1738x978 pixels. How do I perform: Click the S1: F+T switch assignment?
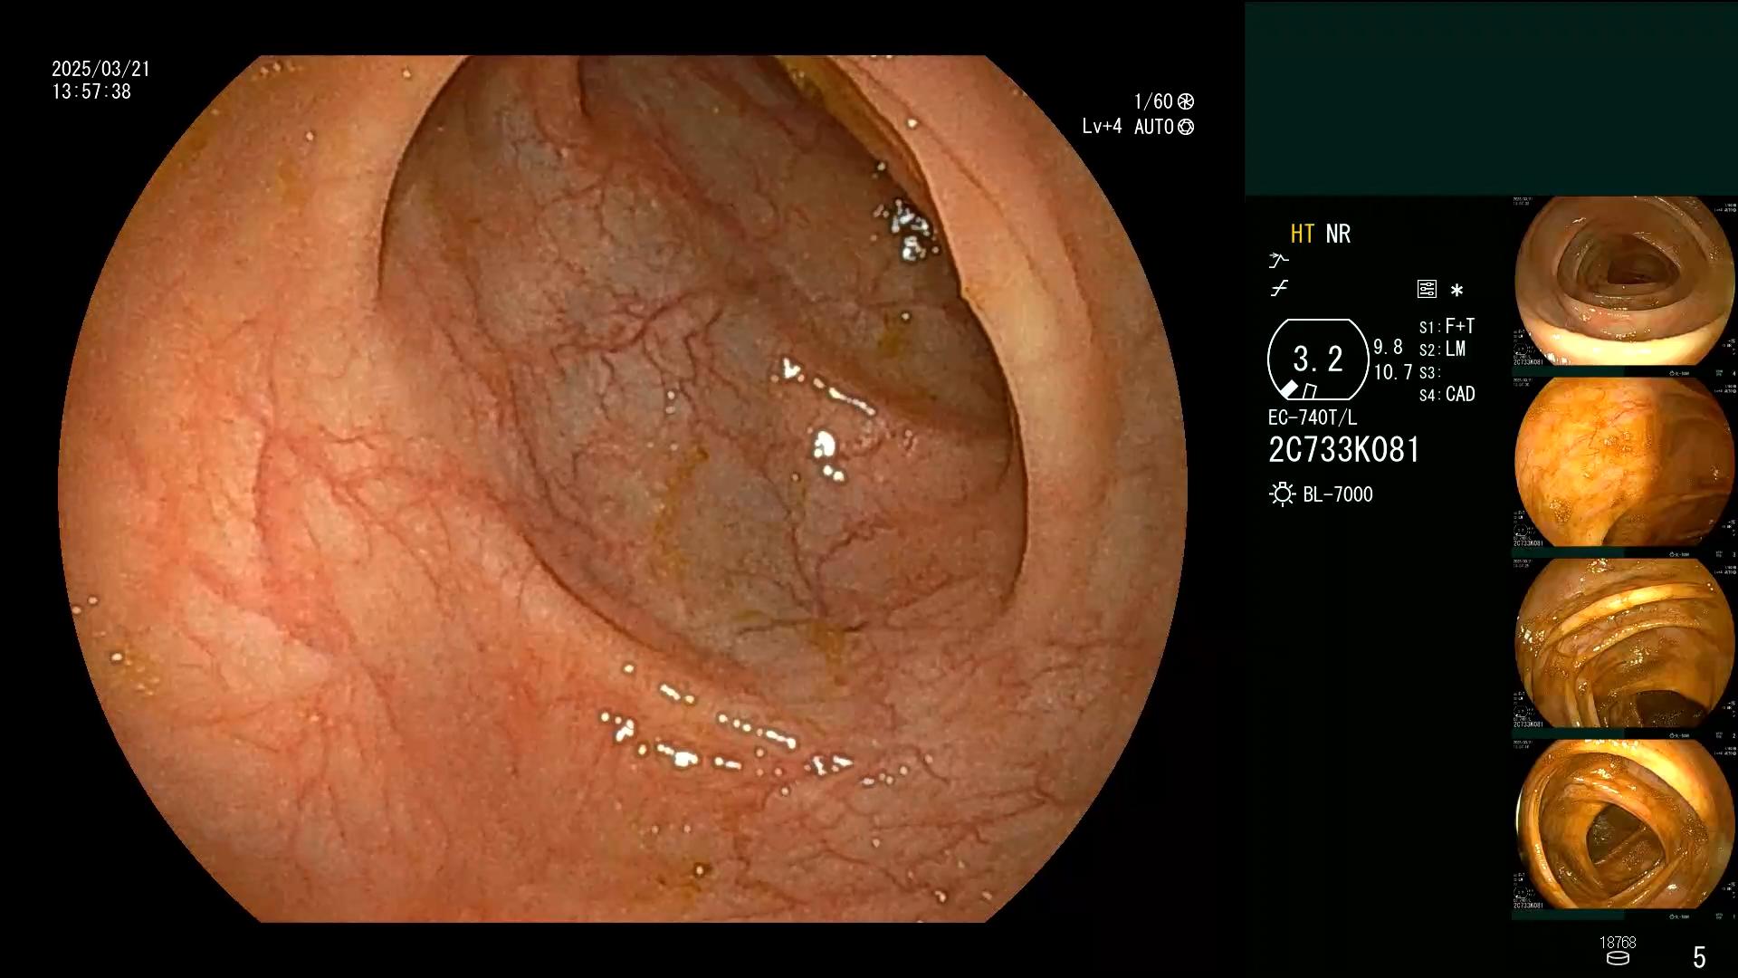1447,326
